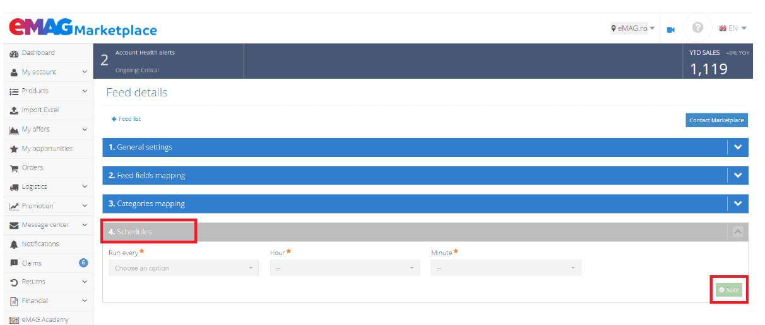This screenshot has width=765, height=325.
Task: Open the Minute dropdown
Action: coord(506,268)
